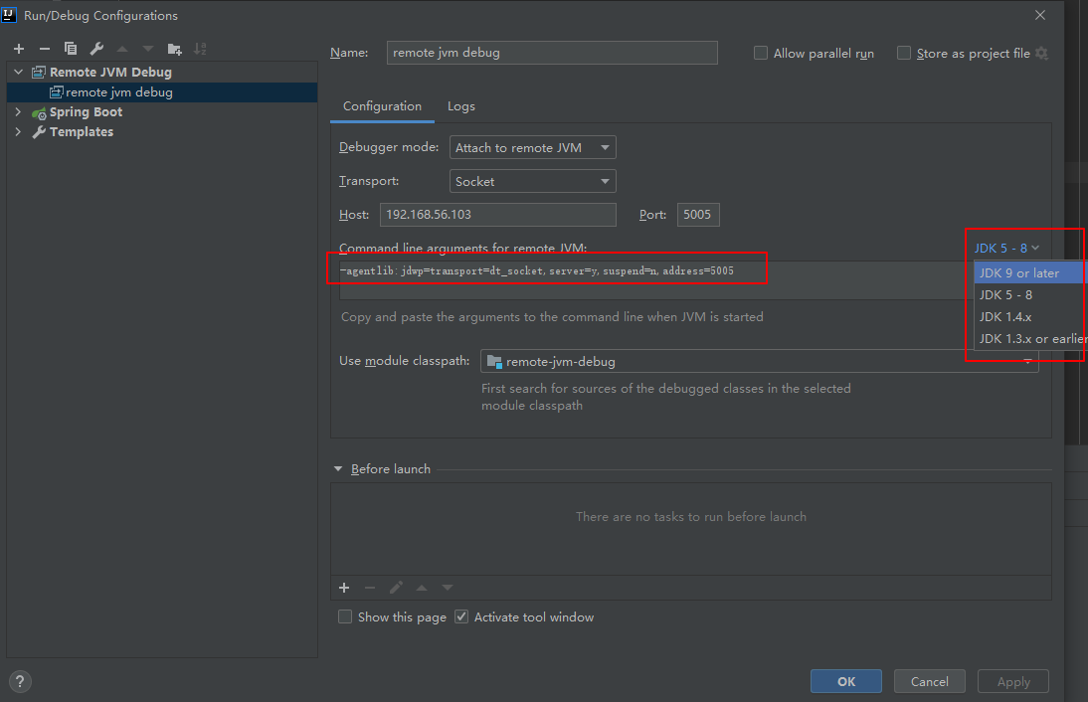Image resolution: width=1088 pixels, height=702 pixels.
Task: Collapse the Before launch section
Action: coord(338,469)
